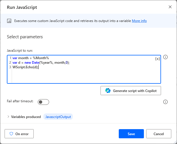This screenshot has width=177, height=144.
Task: Cancel the dialog
Action: (x=158, y=134)
